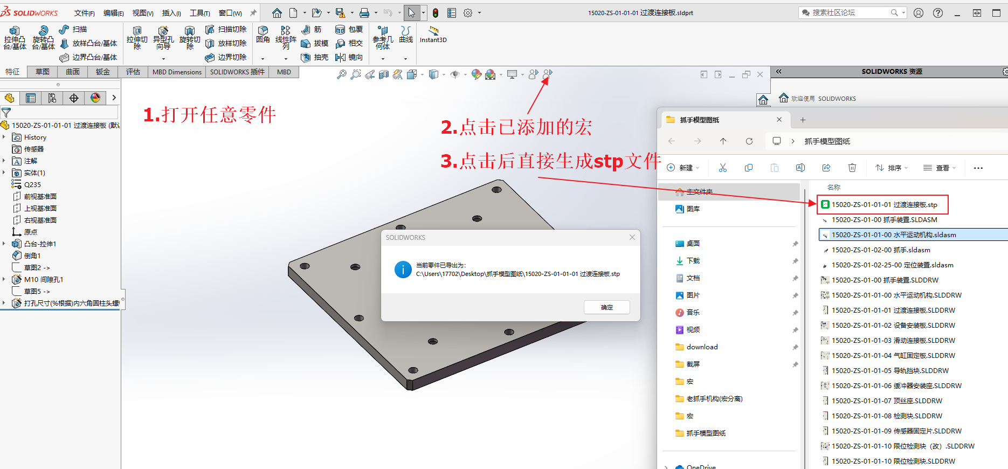This screenshot has width=1008, height=469.
Task: Click the 镜向 mirror feature icon
Action: pyautogui.click(x=349, y=57)
